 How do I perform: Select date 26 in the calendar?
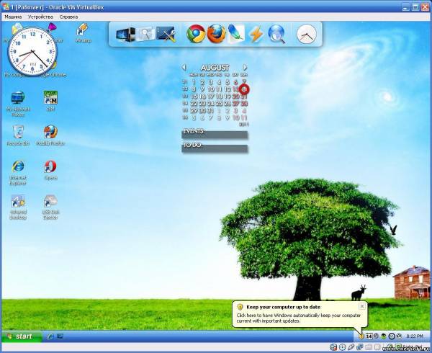click(x=228, y=104)
